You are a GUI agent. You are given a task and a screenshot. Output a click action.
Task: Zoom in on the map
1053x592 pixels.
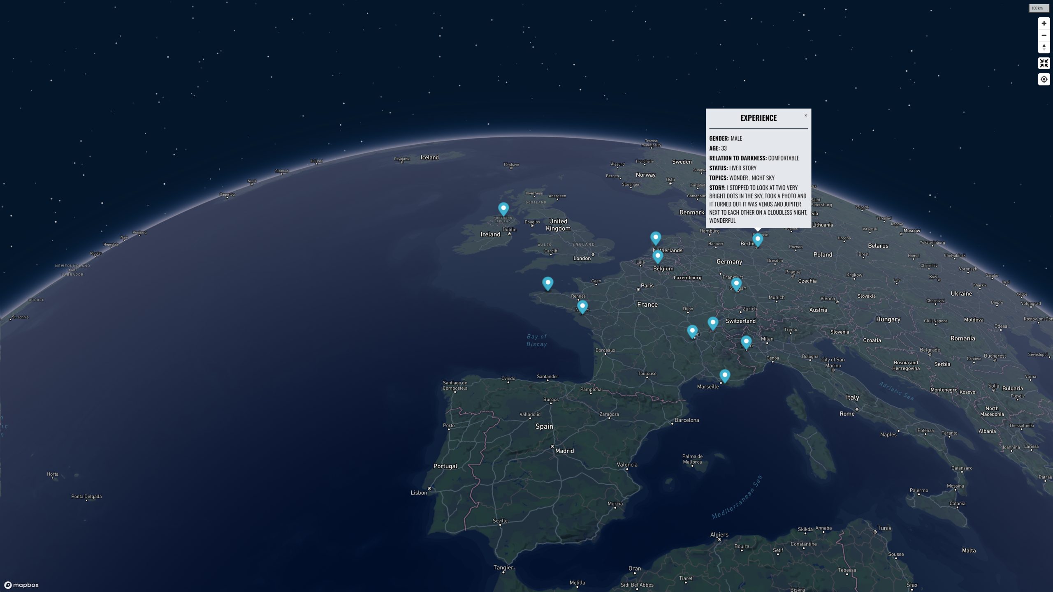[1044, 23]
